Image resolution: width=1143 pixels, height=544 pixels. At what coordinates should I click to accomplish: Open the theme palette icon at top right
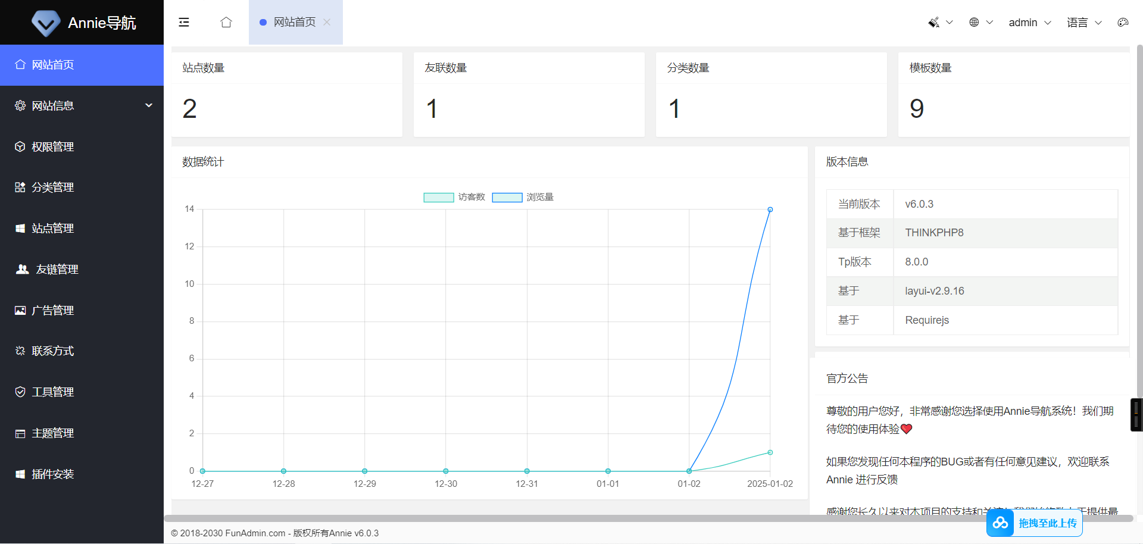coord(1123,22)
